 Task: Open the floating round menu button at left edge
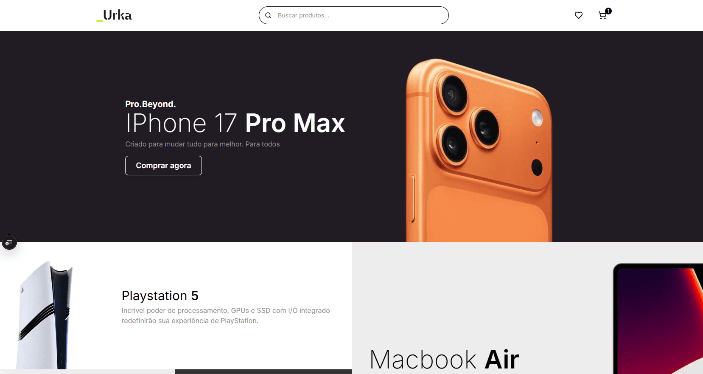pos(9,242)
